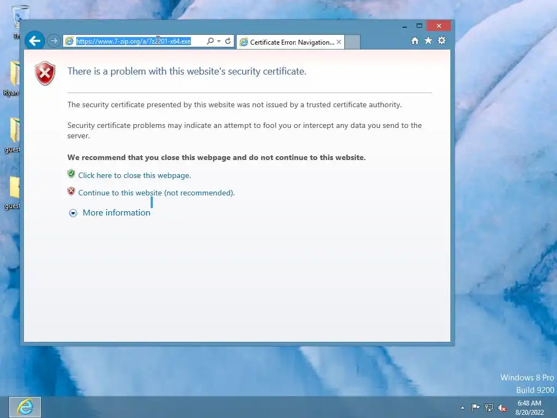Image resolution: width=557 pixels, height=418 pixels.
Task: Open Favorites with the star icon
Action: coord(429,40)
